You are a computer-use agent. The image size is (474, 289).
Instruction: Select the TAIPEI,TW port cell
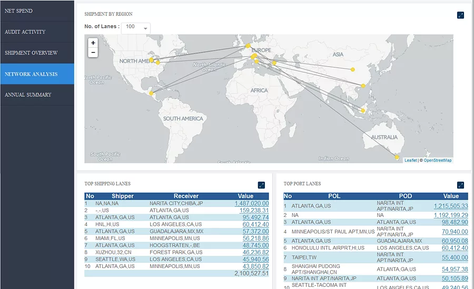304,257
